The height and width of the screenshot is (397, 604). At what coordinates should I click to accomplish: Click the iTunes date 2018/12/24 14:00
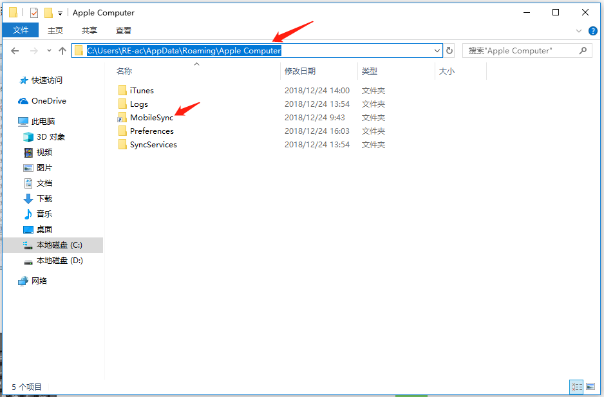coord(317,91)
